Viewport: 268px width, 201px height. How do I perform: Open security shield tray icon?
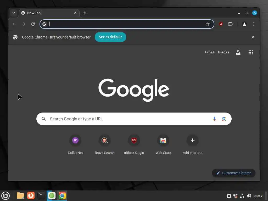236,196
